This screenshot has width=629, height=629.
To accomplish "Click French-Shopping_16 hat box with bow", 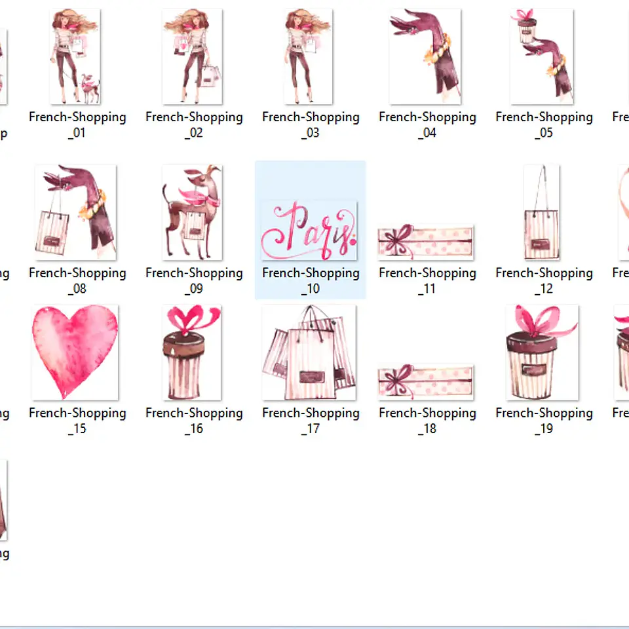I will [192, 353].
